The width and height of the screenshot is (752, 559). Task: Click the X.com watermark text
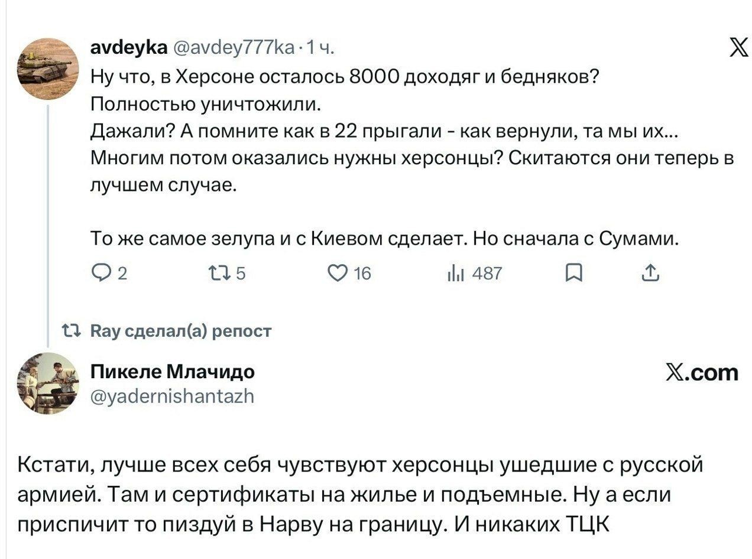click(x=702, y=372)
